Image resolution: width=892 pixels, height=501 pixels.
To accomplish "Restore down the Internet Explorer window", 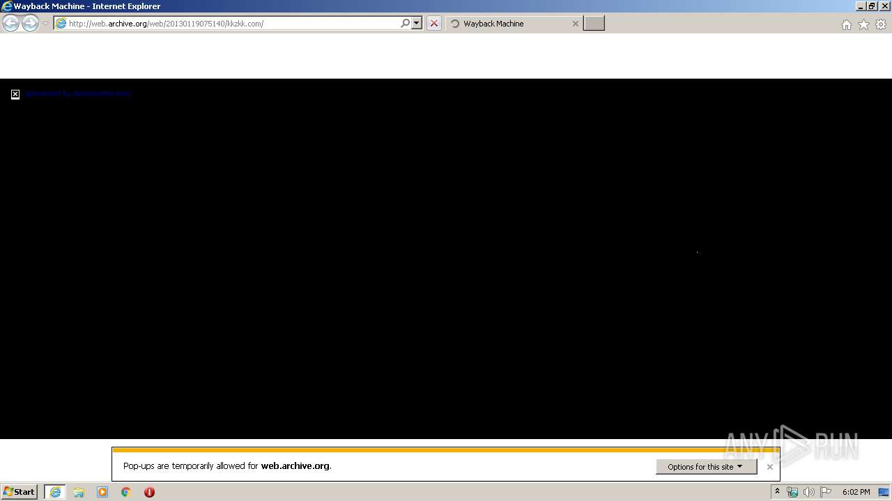I will pos(872,6).
